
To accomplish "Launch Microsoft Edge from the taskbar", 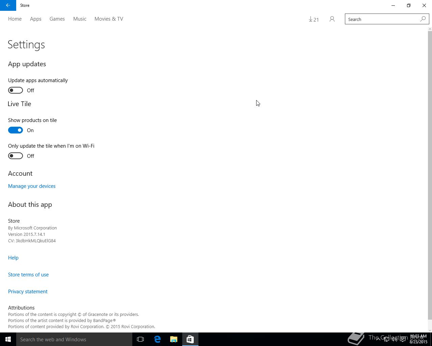I will (x=157, y=339).
